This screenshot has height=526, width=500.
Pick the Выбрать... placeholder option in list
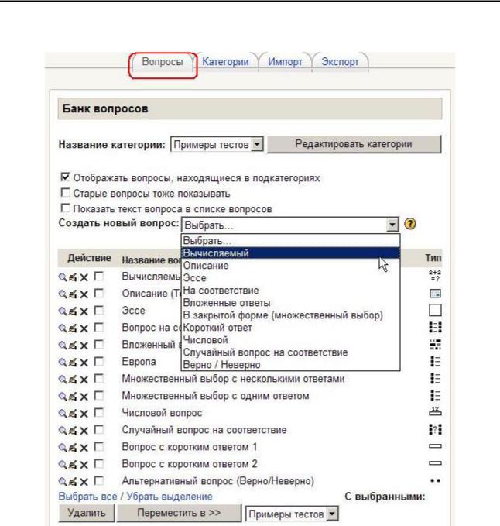coord(290,240)
